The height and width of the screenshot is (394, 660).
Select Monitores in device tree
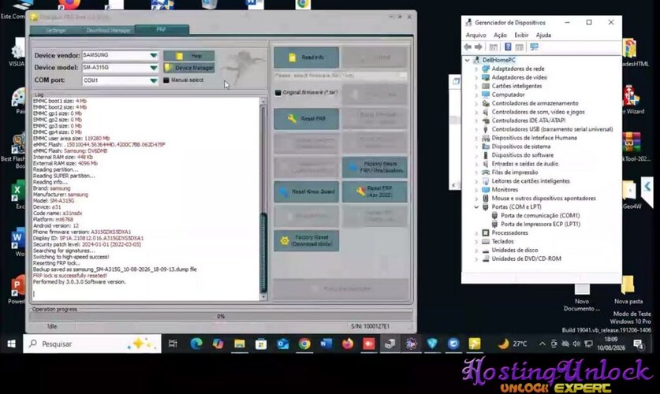(505, 190)
